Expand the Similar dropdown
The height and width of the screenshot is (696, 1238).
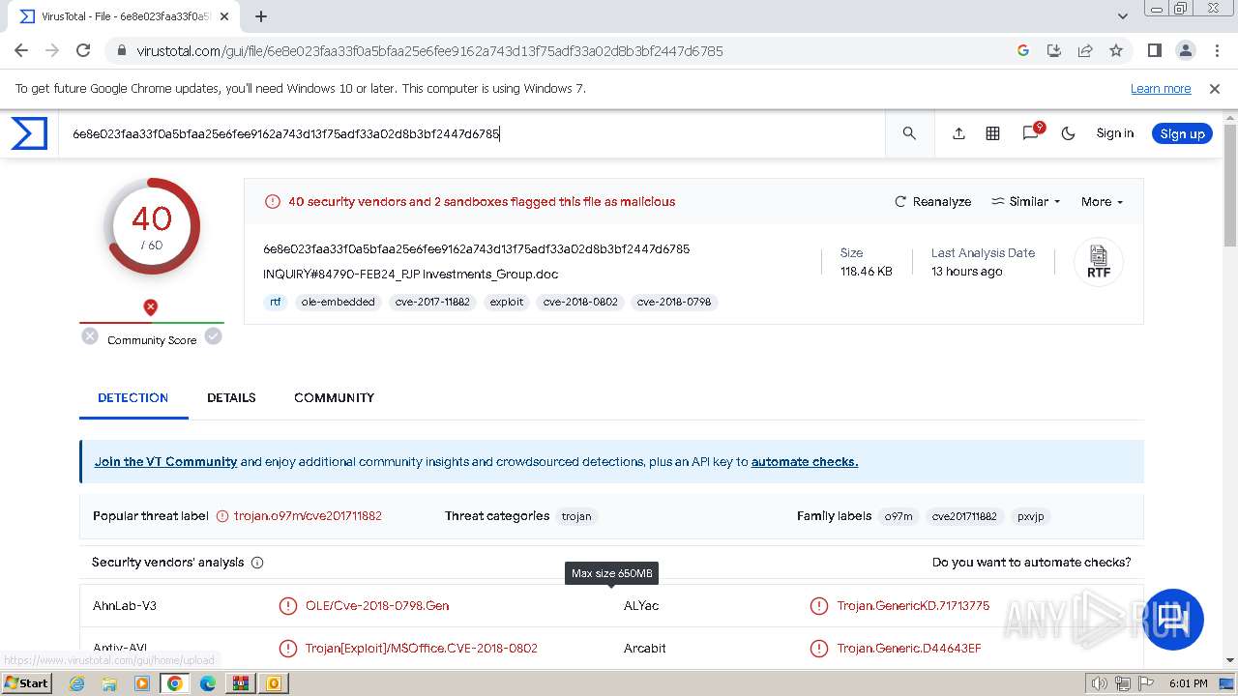(1026, 202)
